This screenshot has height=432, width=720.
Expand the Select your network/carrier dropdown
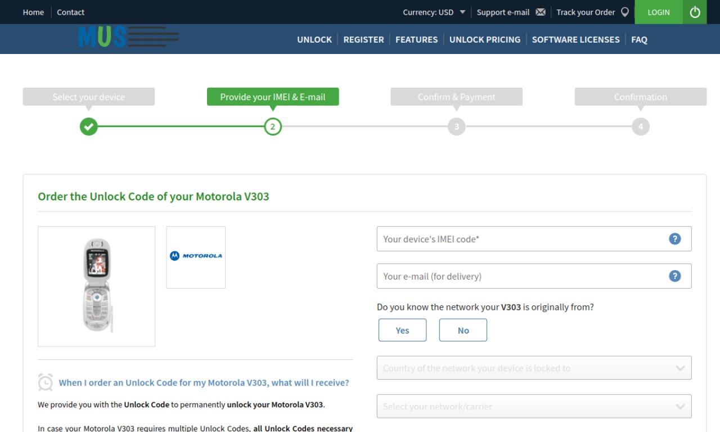[x=534, y=406]
